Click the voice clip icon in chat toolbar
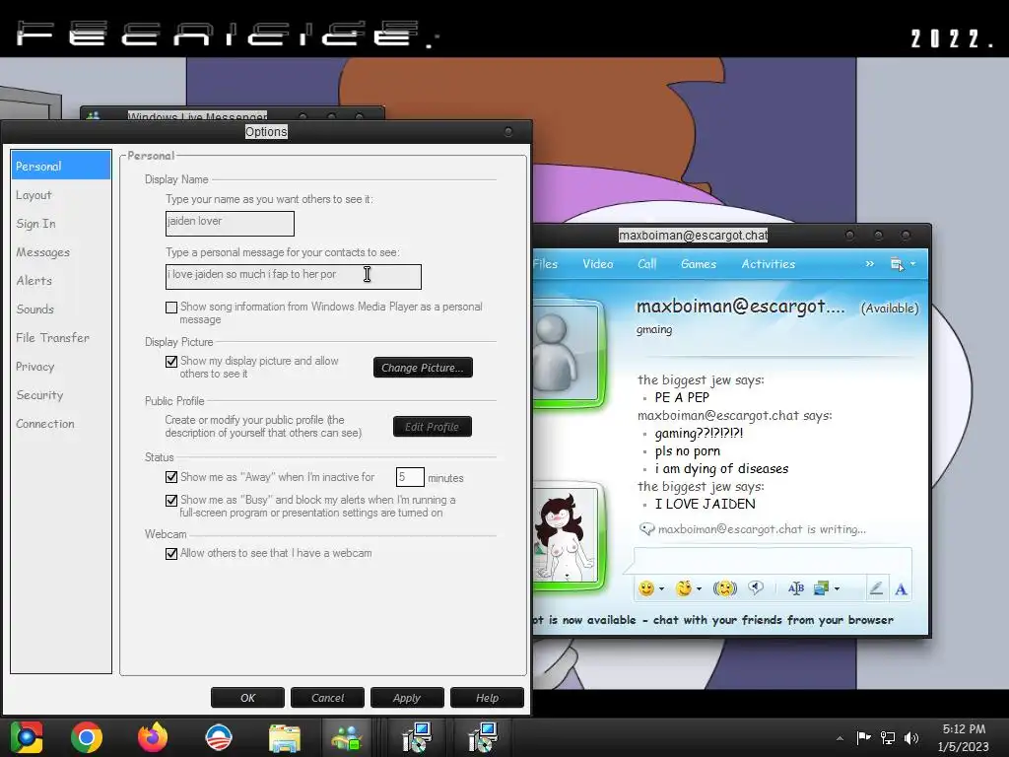Screen dimensions: 1009x757 click(x=756, y=587)
